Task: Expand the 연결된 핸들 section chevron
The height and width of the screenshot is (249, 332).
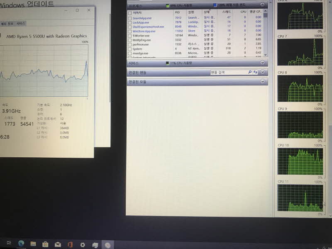Action: pyautogui.click(x=263, y=72)
